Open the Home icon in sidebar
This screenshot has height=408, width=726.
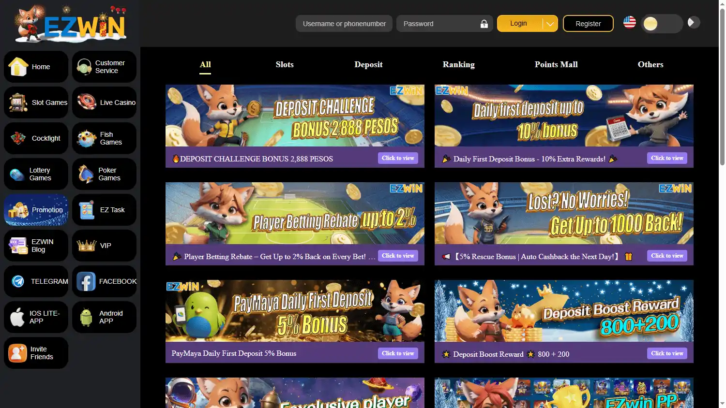coord(18,67)
